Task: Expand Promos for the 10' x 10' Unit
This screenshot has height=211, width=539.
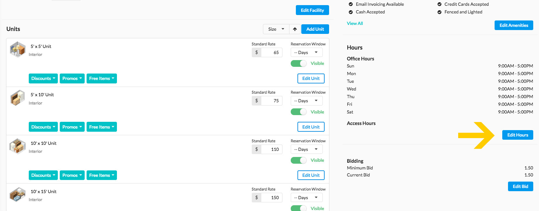Action: click(x=72, y=175)
